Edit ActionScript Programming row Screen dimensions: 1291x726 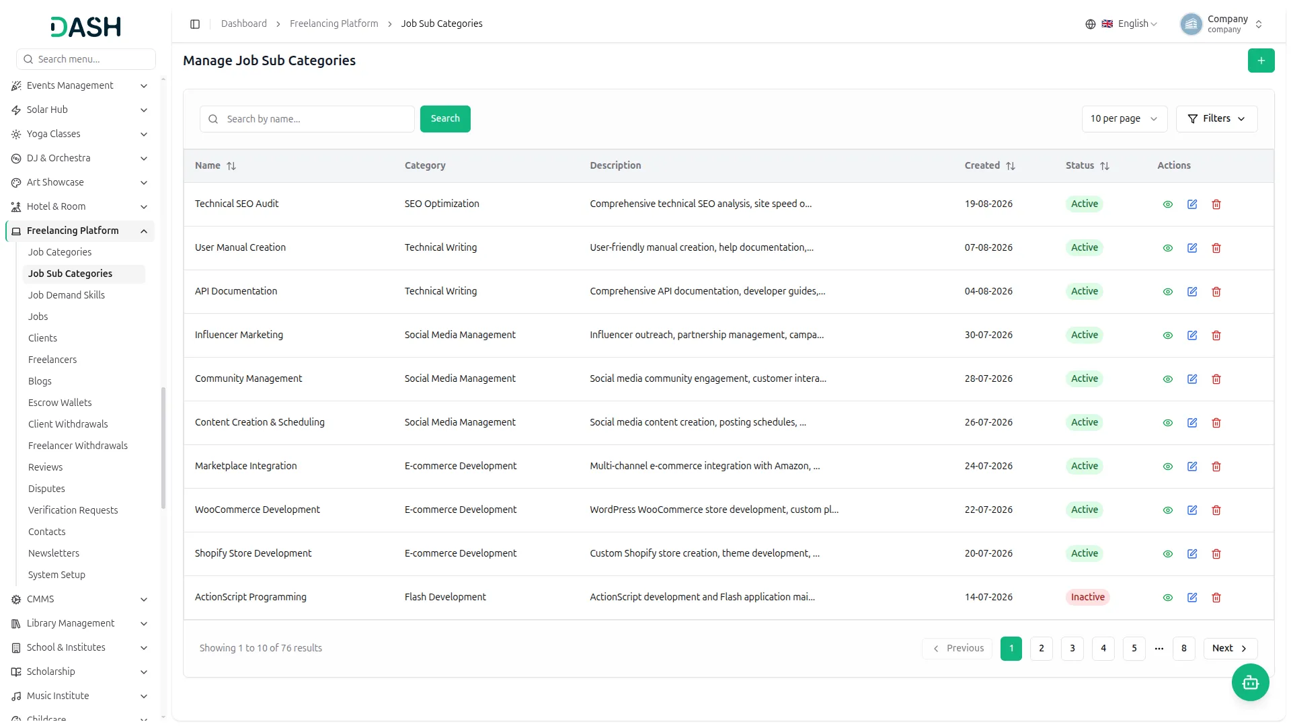1191,598
